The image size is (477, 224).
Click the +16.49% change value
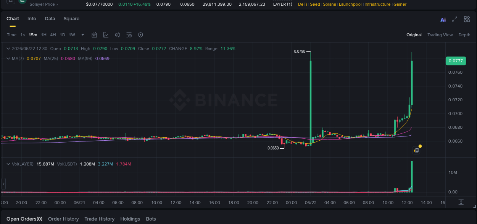(142, 4)
